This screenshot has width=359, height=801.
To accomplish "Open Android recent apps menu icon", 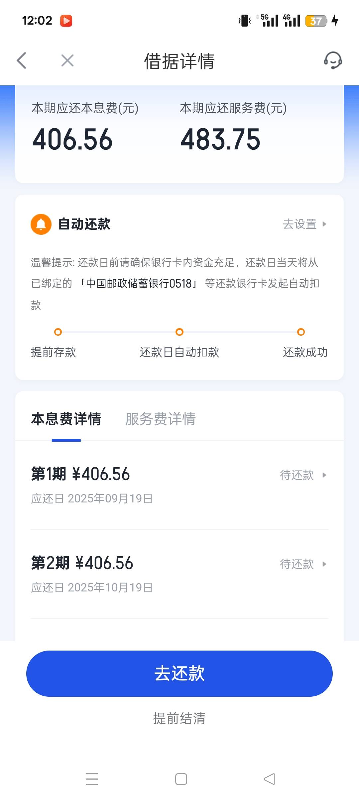I will (92, 779).
